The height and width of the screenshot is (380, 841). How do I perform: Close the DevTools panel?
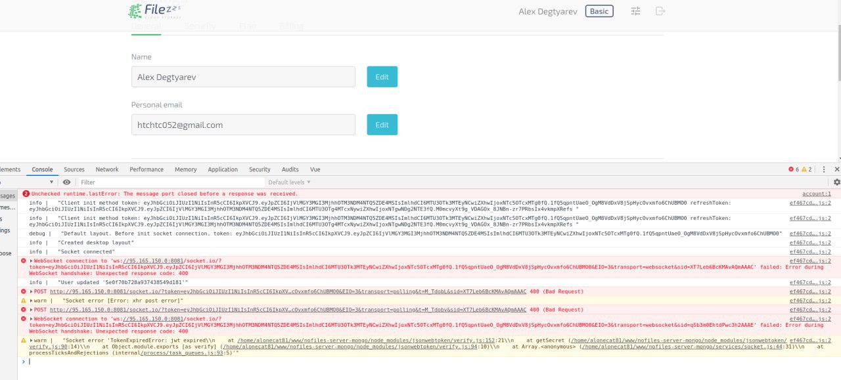click(836, 169)
